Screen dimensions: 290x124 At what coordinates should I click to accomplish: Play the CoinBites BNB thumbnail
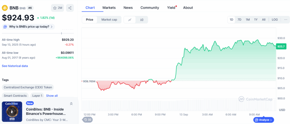click(x=12, y=112)
